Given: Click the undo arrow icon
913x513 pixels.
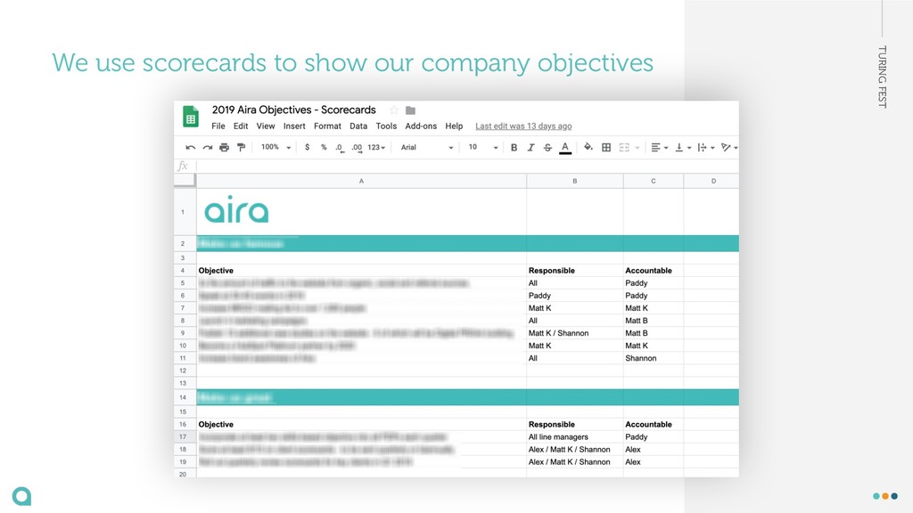Looking at the screenshot, I should tap(191, 148).
